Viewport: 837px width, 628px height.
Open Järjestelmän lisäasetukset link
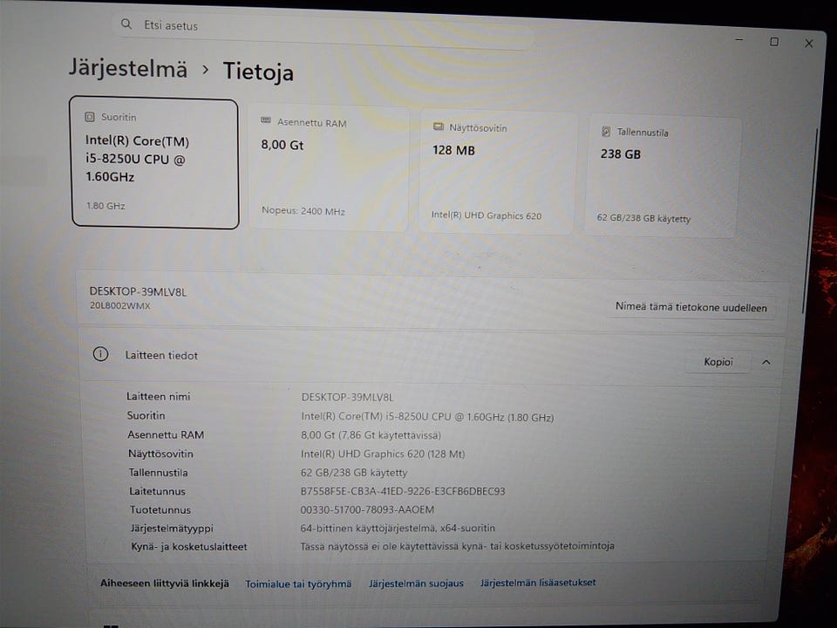pos(538,583)
